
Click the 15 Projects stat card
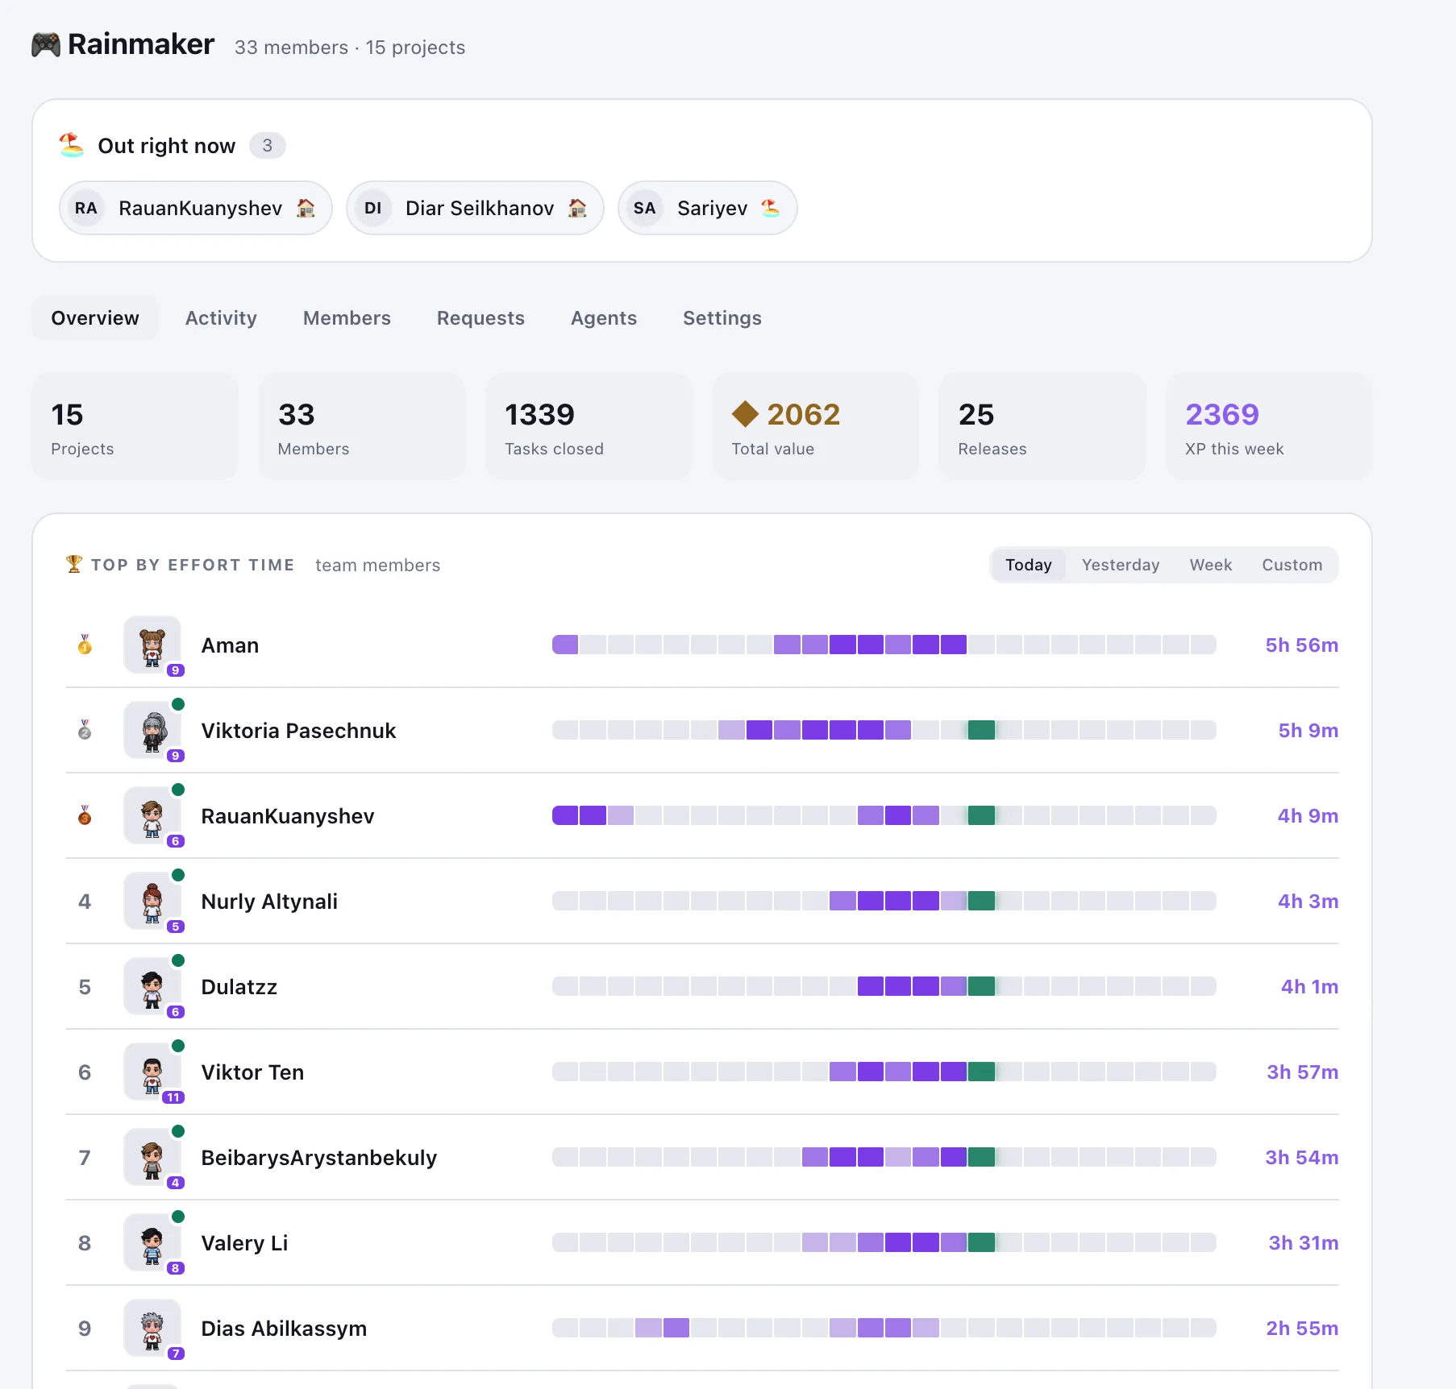(135, 426)
